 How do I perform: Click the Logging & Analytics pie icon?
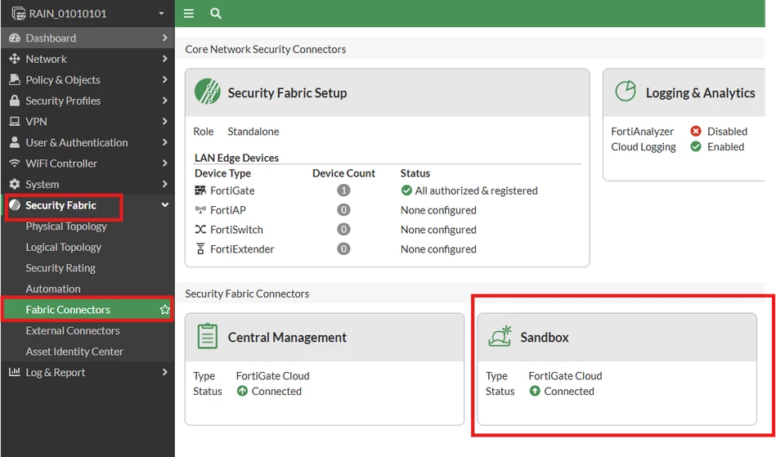click(626, 91)
